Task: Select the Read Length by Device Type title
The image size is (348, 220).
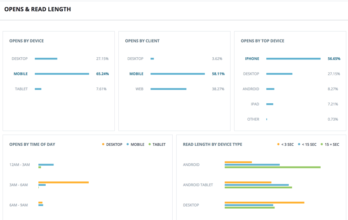Action: (212, 144)
